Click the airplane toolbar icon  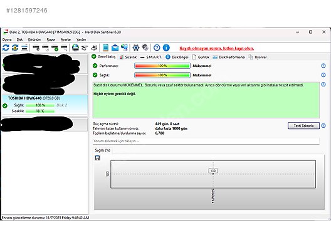[85, 48]
